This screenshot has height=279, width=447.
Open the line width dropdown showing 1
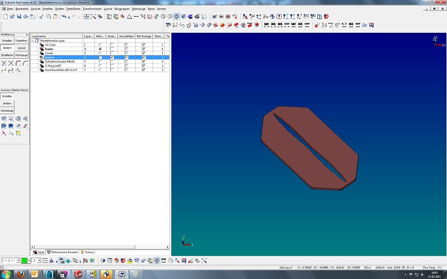[39, 261]
